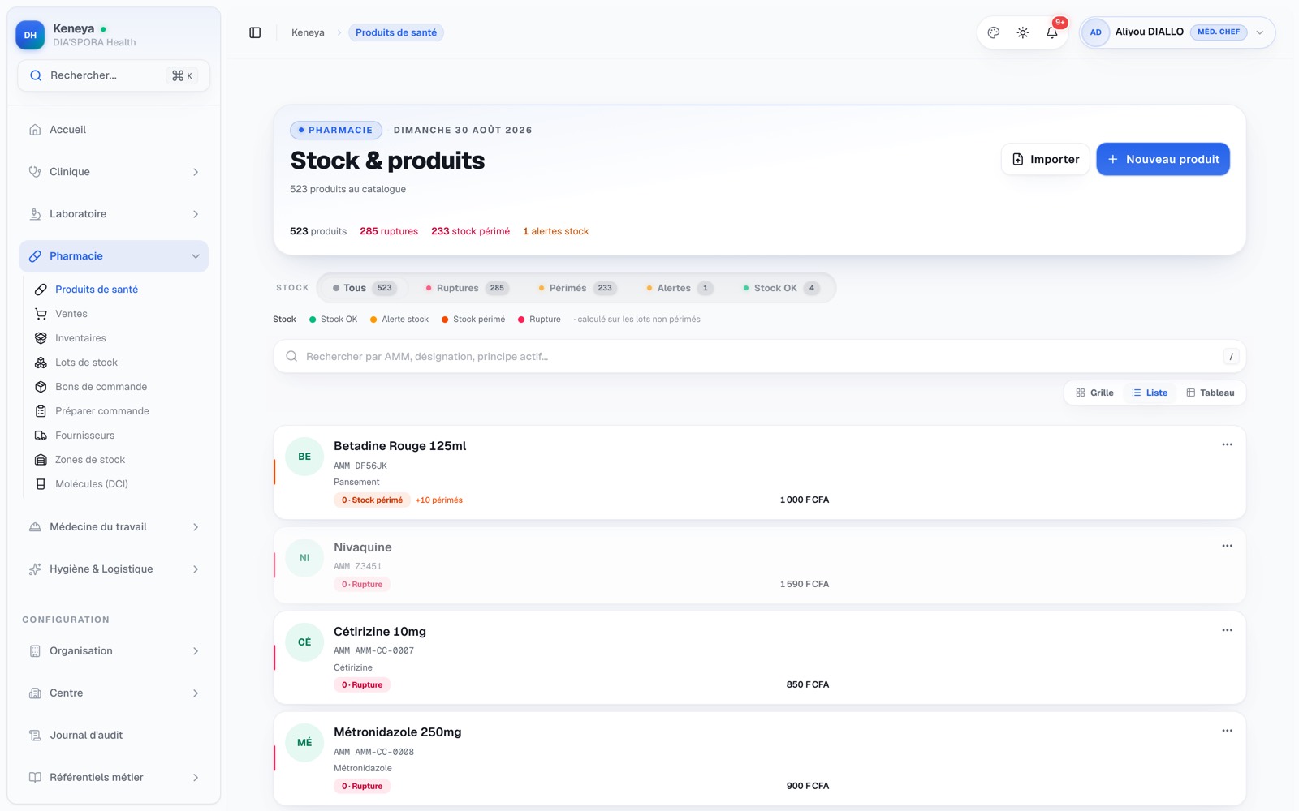Filter by Périmés tab
Viewport: 1299px width, 811px height.
578,288
